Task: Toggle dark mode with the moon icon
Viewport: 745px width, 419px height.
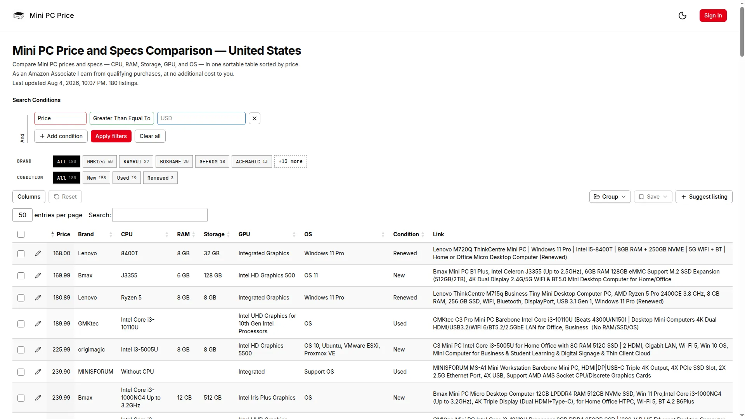Action: tap(683, 16)
